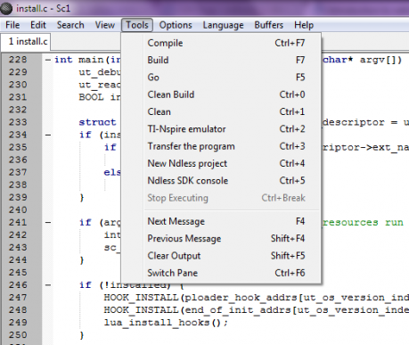Click the closing brace on line 239
The image size is (409, 345).
tap(82, 198)
